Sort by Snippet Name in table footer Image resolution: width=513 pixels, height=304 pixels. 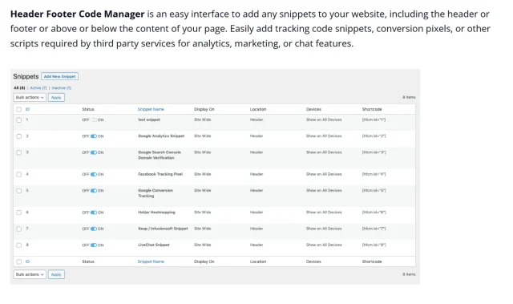point(151,261)
